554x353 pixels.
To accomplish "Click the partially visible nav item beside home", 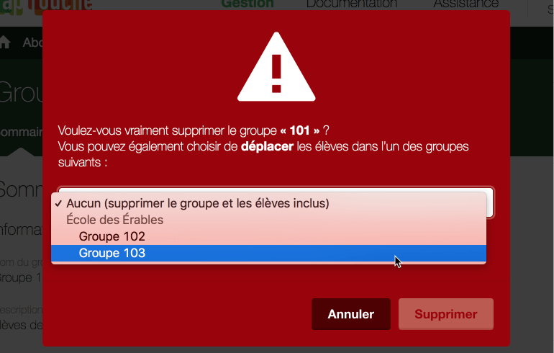I will tap(32, 43).
